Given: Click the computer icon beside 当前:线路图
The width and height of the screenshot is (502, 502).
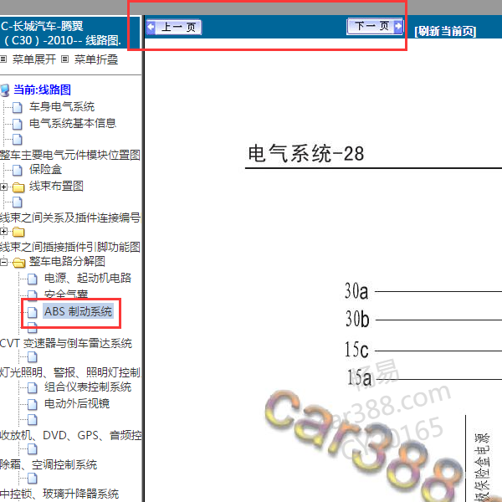Looking at the screenshot, I should 5,90.
